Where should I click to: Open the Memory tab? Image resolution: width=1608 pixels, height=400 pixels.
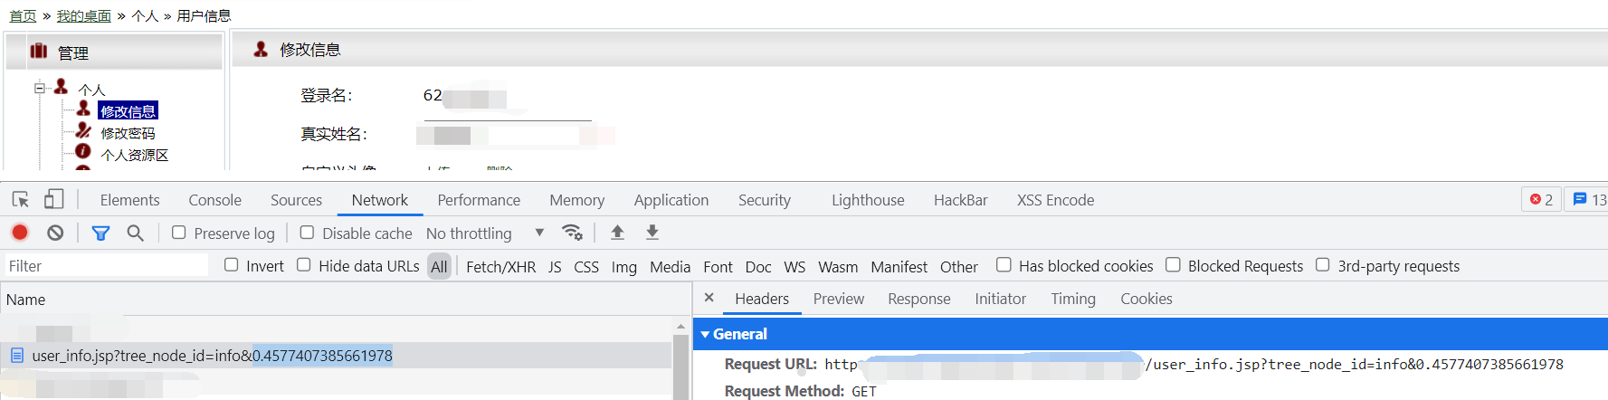[x=576, y=199]
